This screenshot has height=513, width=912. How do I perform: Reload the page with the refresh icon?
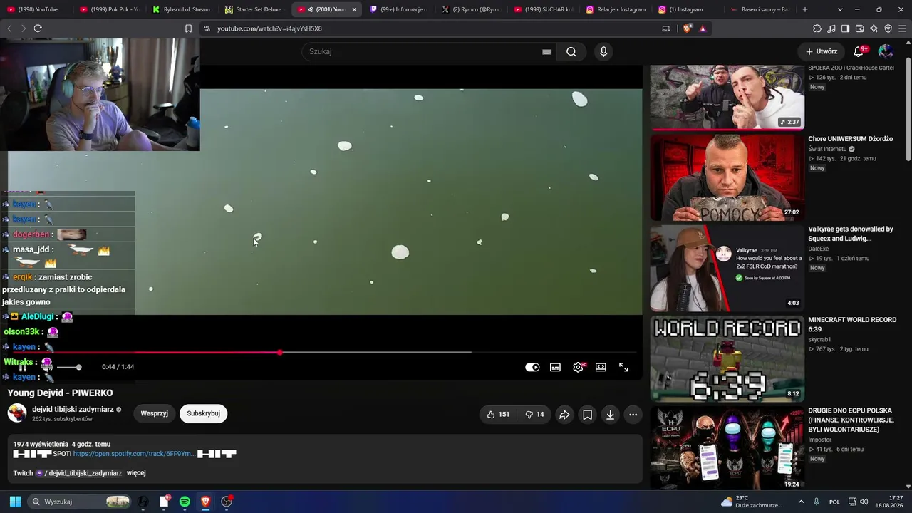(x=38, y=28)
